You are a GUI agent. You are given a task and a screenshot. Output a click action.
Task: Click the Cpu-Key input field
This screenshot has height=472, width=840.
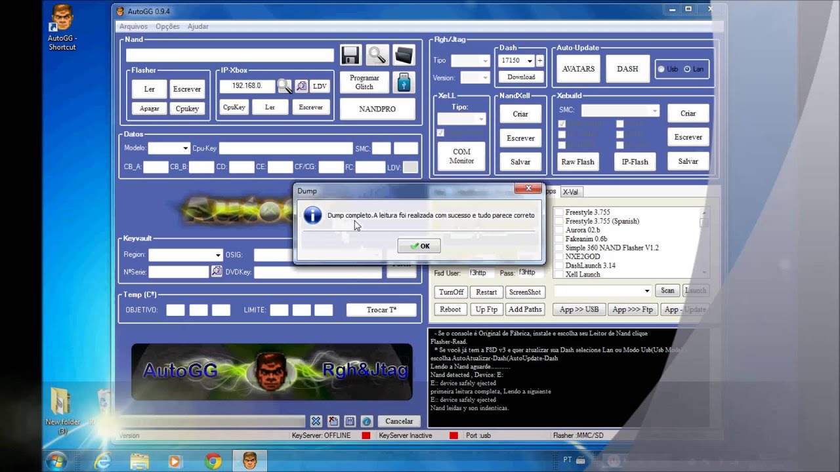point(285,148)
